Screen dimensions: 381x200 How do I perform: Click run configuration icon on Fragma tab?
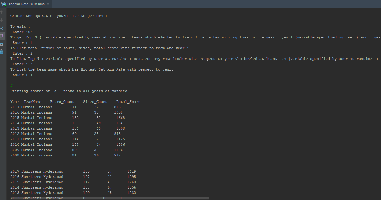click(3, 4)
